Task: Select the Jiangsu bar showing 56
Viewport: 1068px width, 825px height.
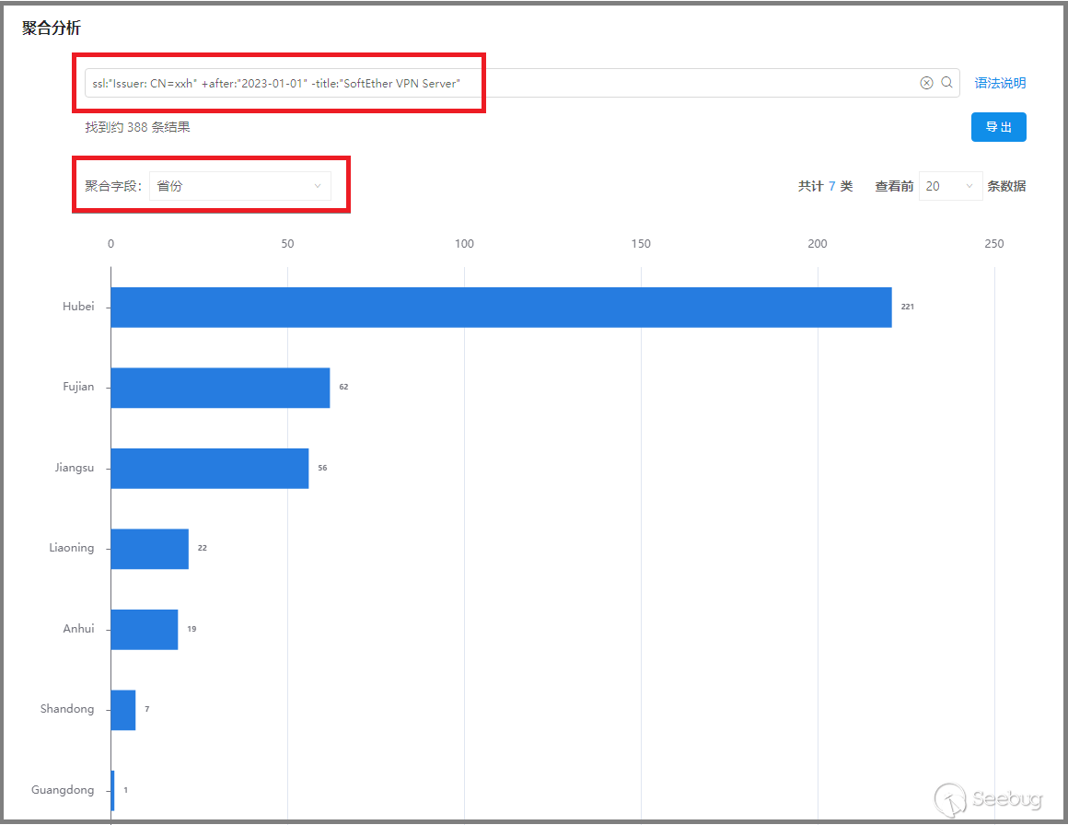Action: pyautogui.click(x=210, y=468)
